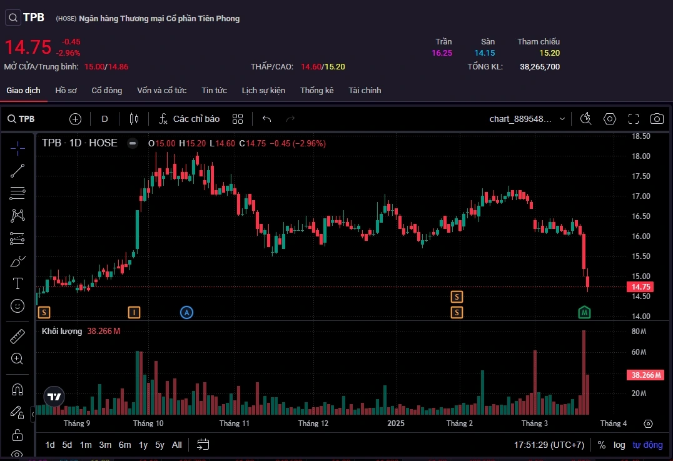
Task: Select the brush drawing tool
Action: click(x=18, y=261)
